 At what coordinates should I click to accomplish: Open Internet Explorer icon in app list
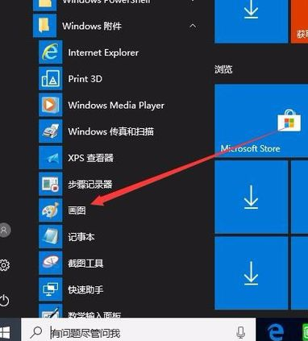pos(51,52)
